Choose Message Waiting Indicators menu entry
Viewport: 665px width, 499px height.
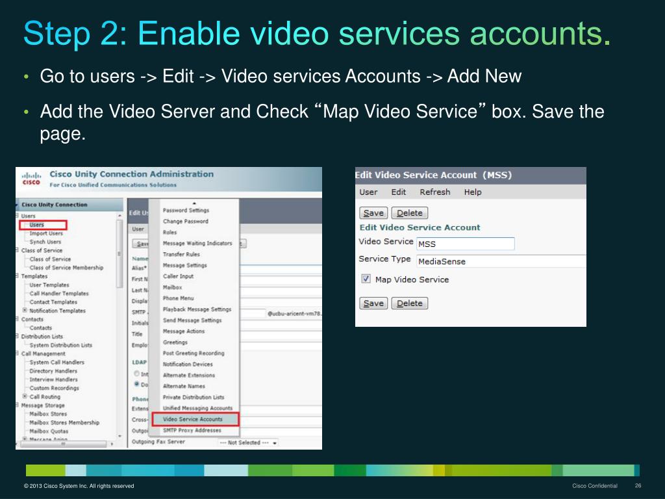point(197,243)
